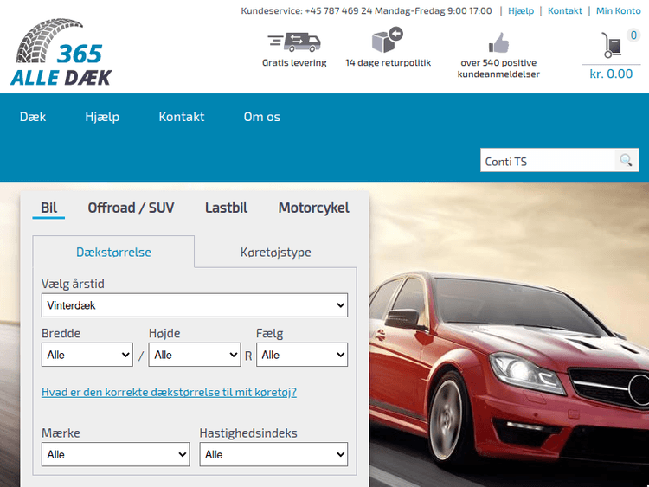Expand the Fælg rim dropdown
This screenshot has width=649, height=487.
[301, 355]
